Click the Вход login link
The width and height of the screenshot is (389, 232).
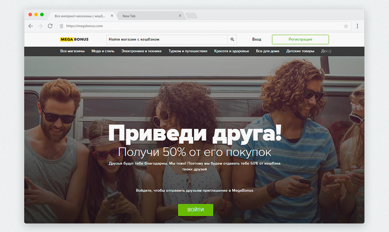pos(257,40)
